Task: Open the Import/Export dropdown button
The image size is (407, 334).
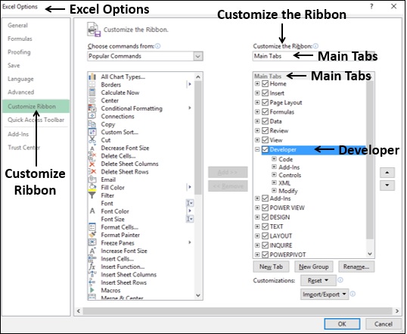Action: click(325, 294)
